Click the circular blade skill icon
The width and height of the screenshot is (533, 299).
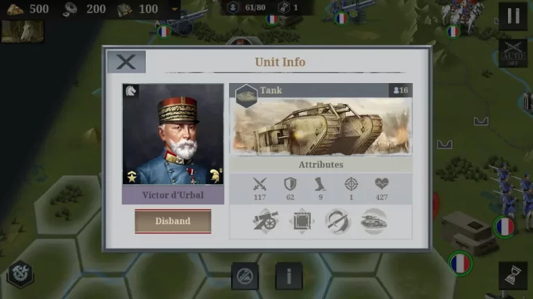click(337, 221)
